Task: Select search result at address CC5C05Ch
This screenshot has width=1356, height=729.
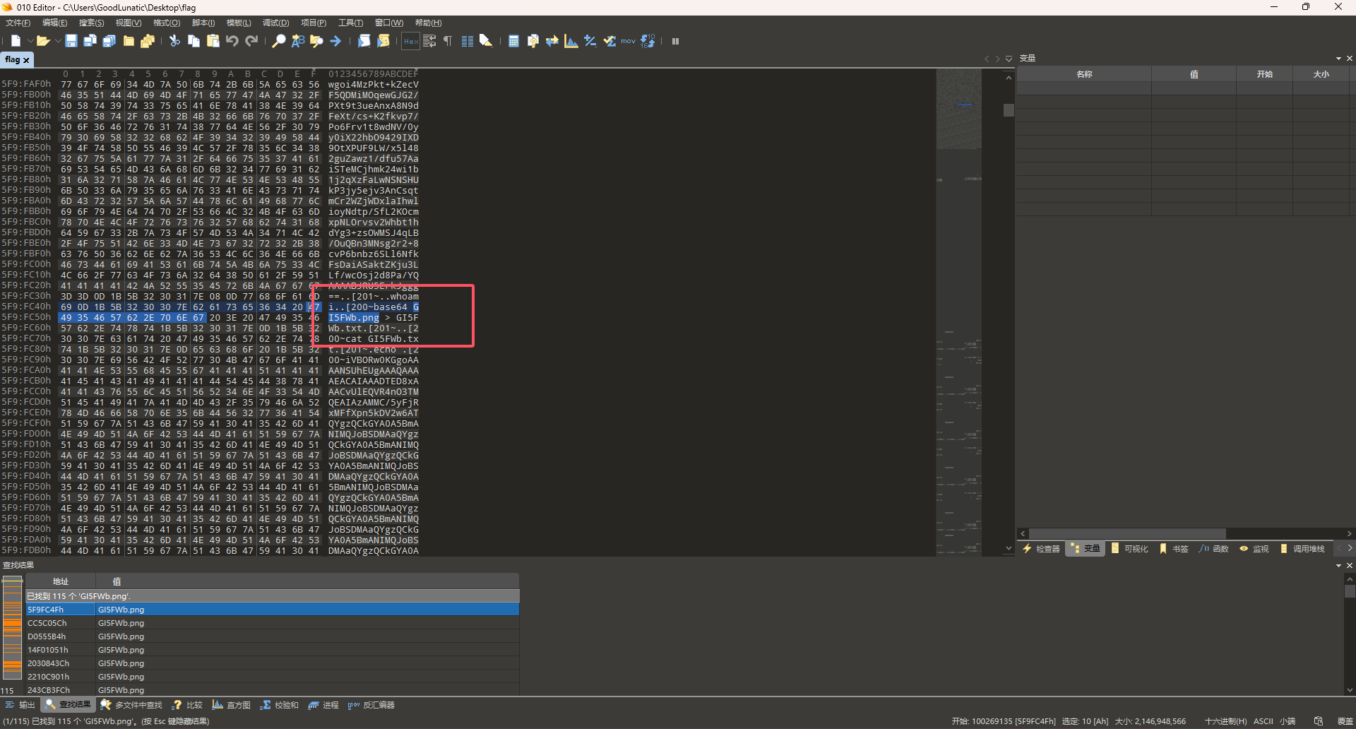Action: tap(272, 623)
